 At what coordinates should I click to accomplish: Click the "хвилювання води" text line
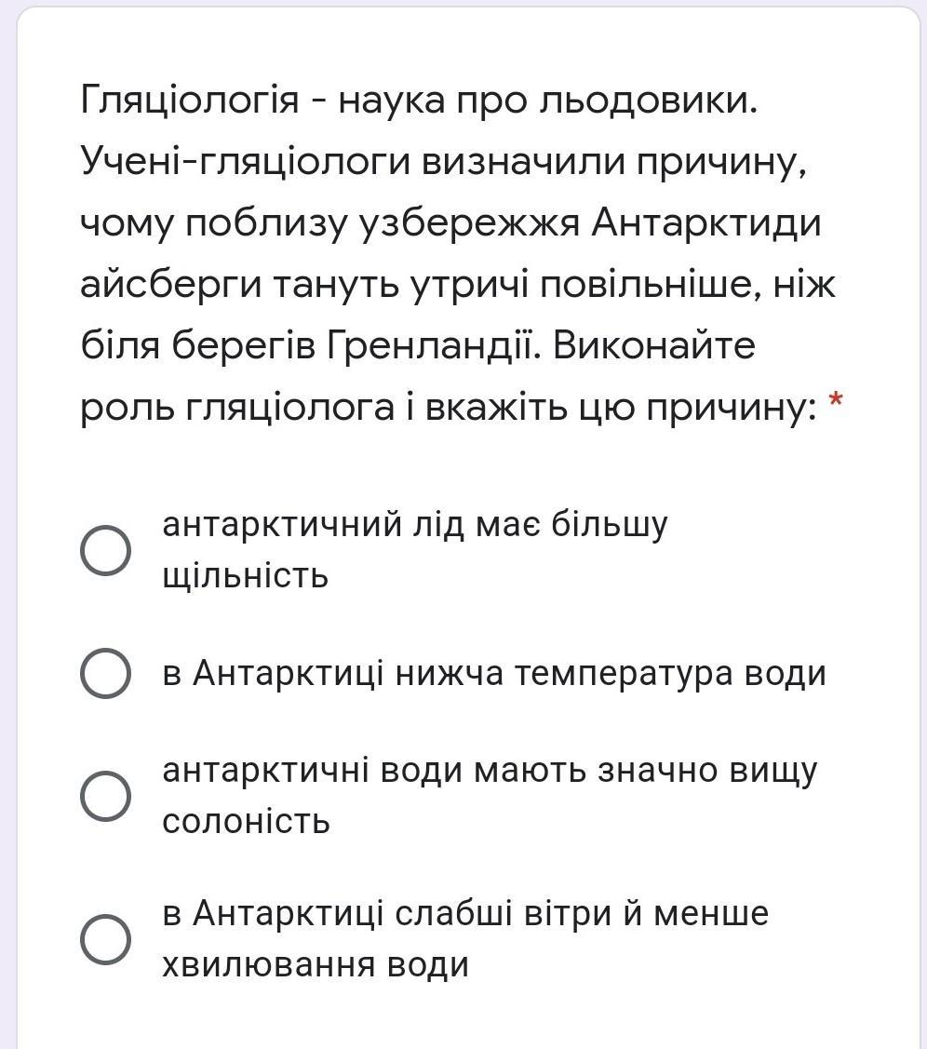click(316, 964)
